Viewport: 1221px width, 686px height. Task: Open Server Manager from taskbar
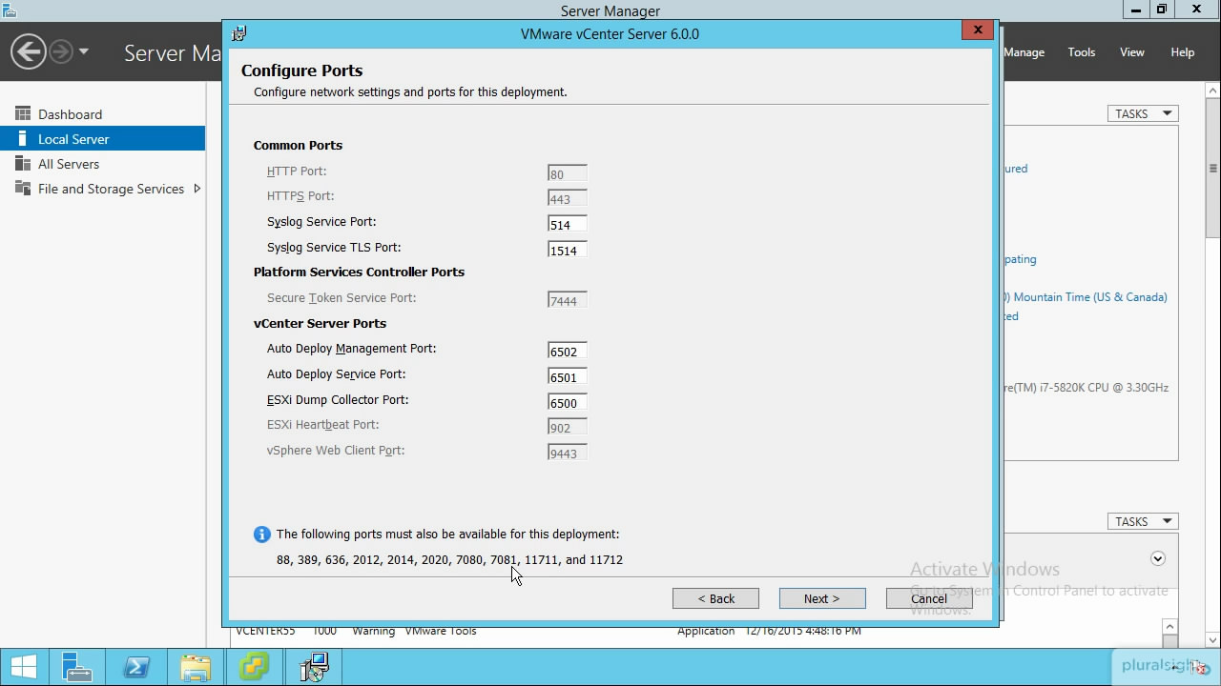tap(76, 667)
